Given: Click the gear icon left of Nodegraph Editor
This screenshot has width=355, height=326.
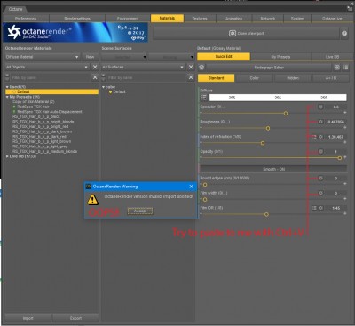Looking at the screenshot, I should click(x=201, y=68).
